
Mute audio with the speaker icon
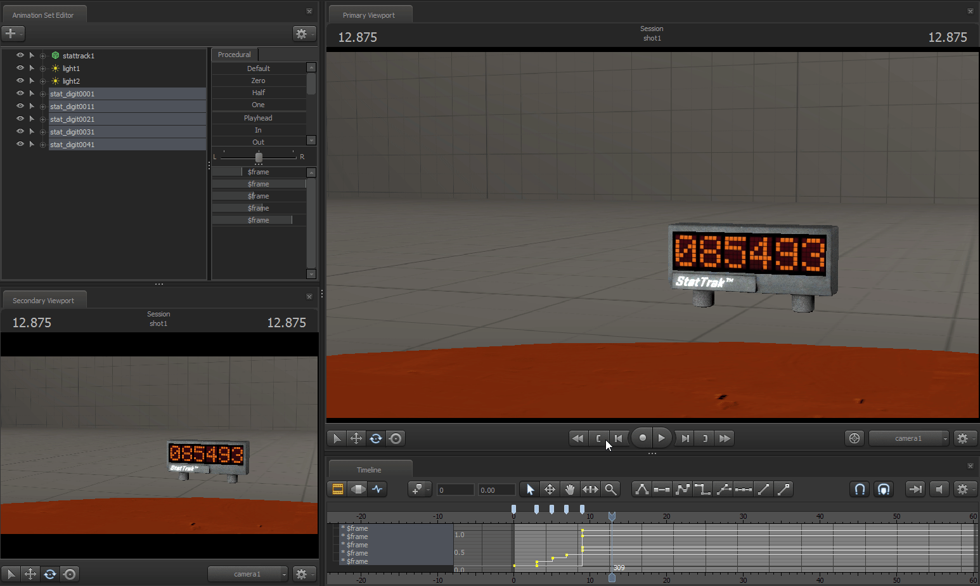coord(939,489)
